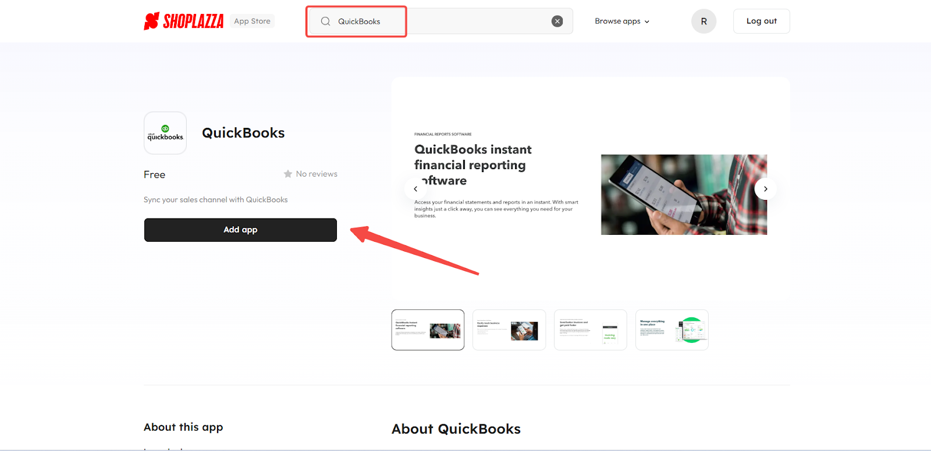Open the Browse apps dropdown

[x=622, y=22]
